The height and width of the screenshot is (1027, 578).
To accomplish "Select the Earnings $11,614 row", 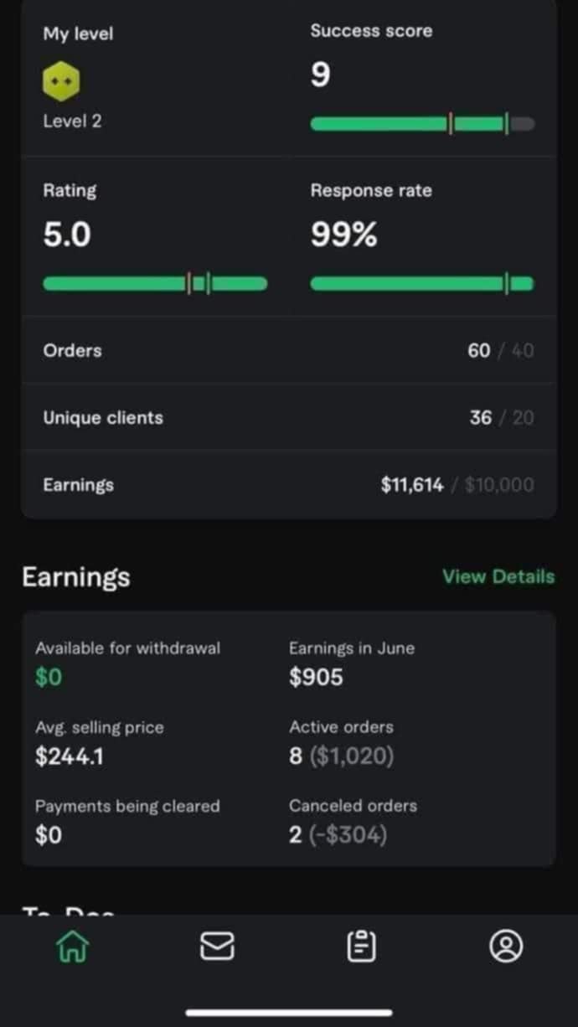I will click(289, 484).
